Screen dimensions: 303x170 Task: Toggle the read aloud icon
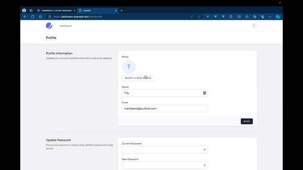click(192, 17)
